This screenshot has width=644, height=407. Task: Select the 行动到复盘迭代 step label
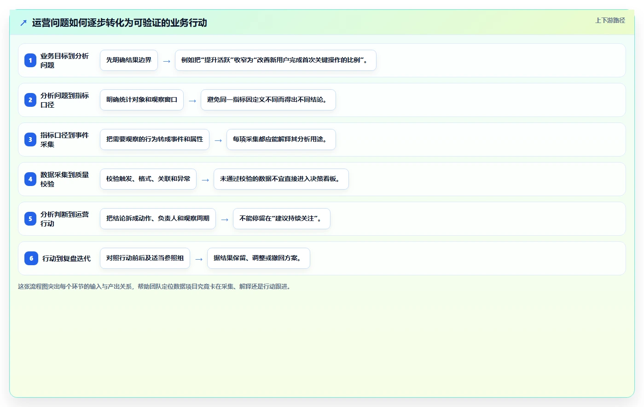point(67,258)
